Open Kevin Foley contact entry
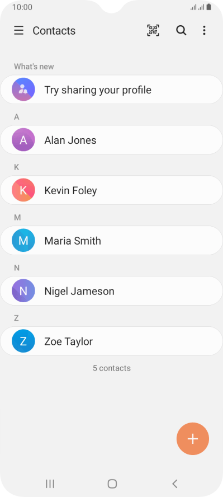Screen dimensions: 223x497 pyautogui.click(x=111, y=190)
